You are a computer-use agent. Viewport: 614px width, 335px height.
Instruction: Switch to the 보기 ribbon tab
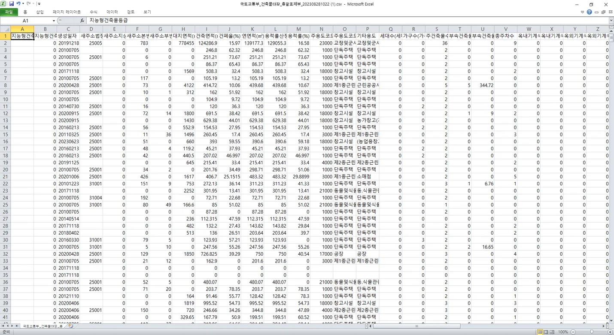coord(147,12)
